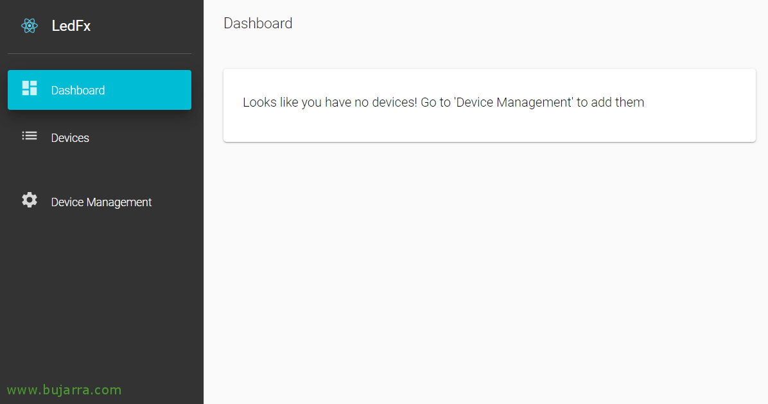The image size is (768, 404).
Task: Go to Device Management sidebar label
Action: tap(101, 202)
